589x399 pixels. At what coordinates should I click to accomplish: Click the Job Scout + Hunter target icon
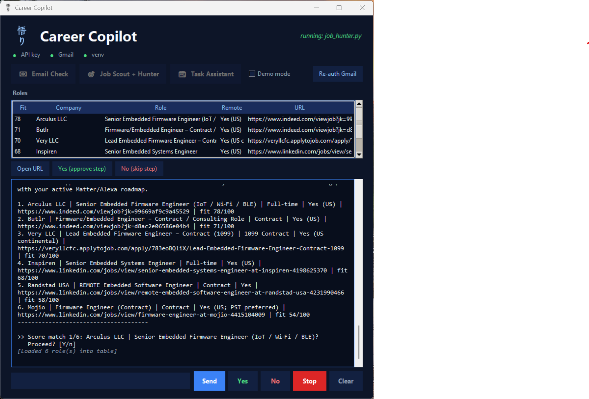[91, 74]
